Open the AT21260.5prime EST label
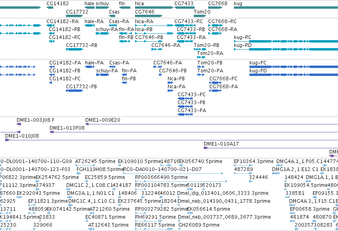The width and height of the screenshot is (338, 231). coord(110,209)
